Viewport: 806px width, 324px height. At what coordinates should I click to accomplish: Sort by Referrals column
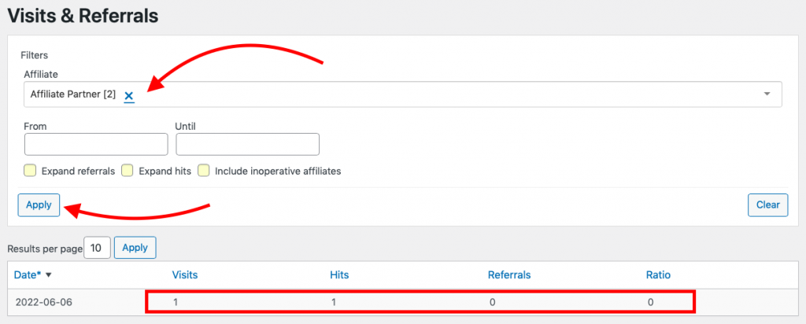click(509, 274)
